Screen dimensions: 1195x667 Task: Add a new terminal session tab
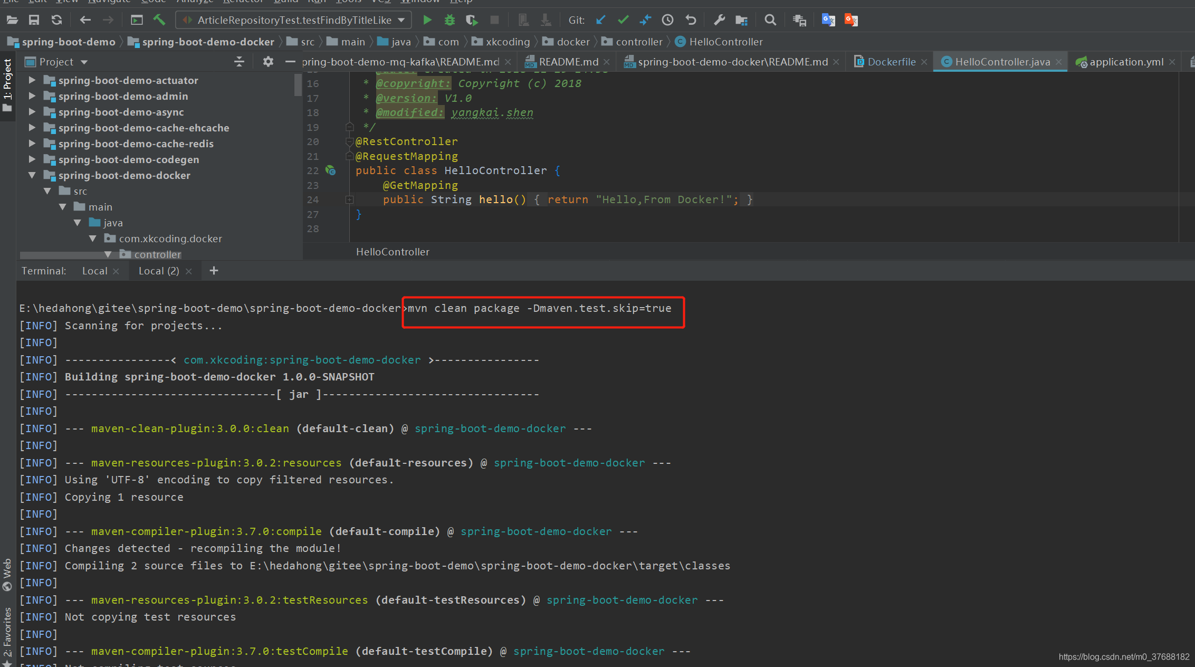point(214,271)
